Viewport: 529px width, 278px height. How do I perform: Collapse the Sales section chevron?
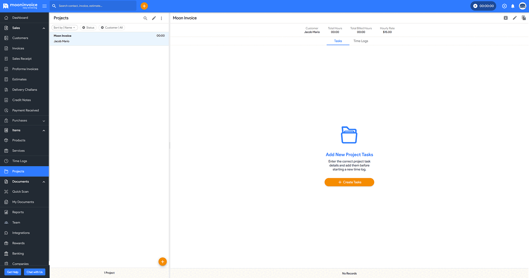coord(44,28)
